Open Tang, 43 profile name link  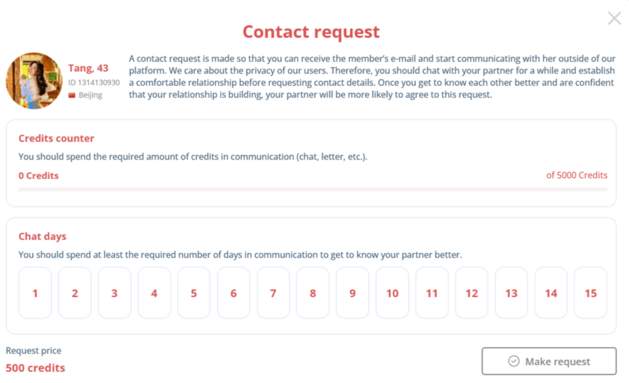coord(88,68)
